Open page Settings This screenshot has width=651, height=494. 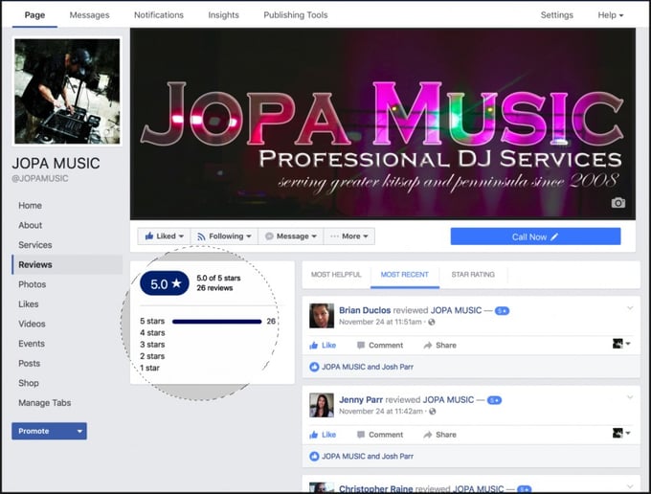557,15
